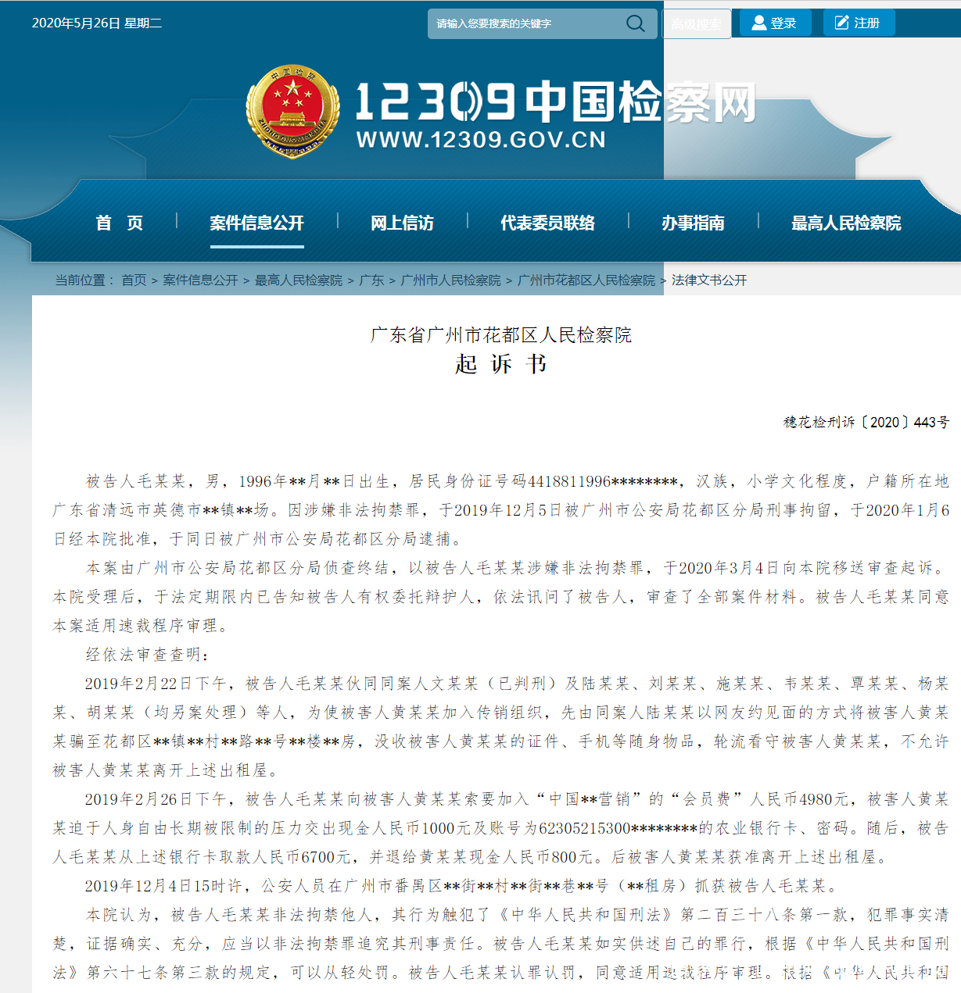Click the heading 广东省广州市花都区人民检察院
The image size is (961, 993).
pos(500,335)
